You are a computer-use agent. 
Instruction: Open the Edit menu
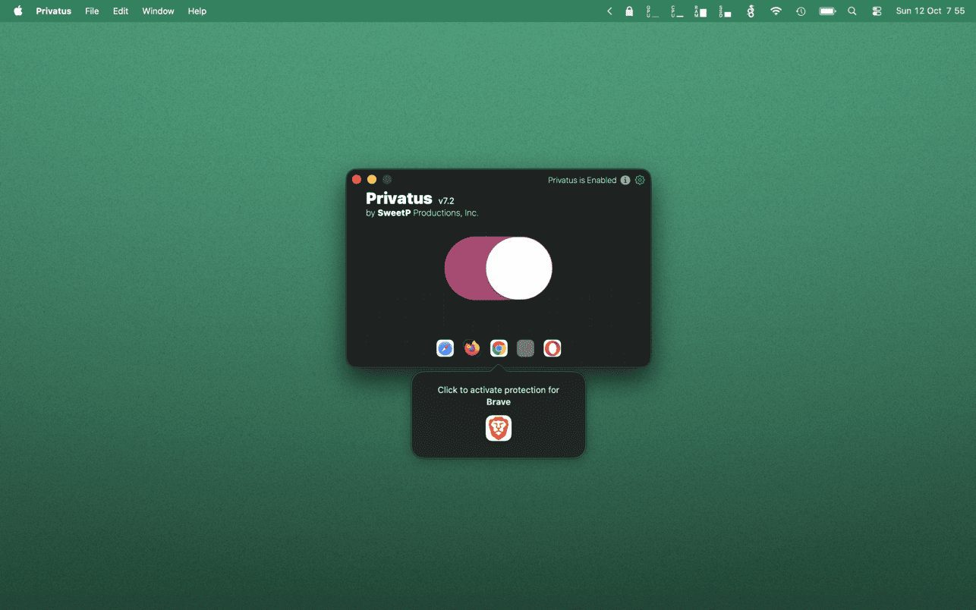click(x=121, y=11)
